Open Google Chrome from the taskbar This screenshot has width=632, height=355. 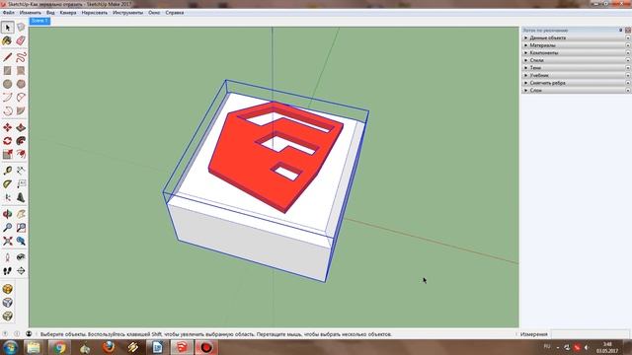[x=59, y=347]
